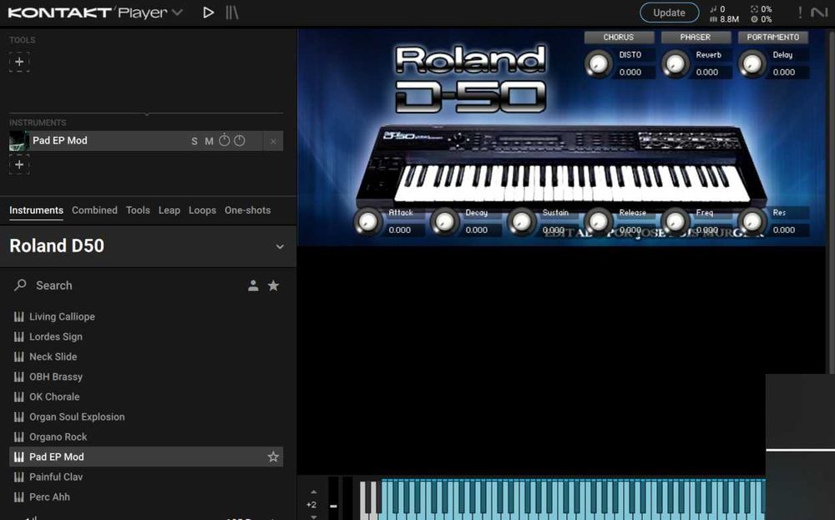Select the OBH Brassy preset
The width and height of the screenshot is (835, 520).
click(x=146, y=376)
